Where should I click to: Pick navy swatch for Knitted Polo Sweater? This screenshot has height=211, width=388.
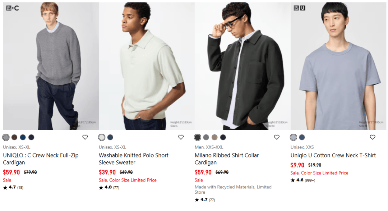[x=110, y=137]
